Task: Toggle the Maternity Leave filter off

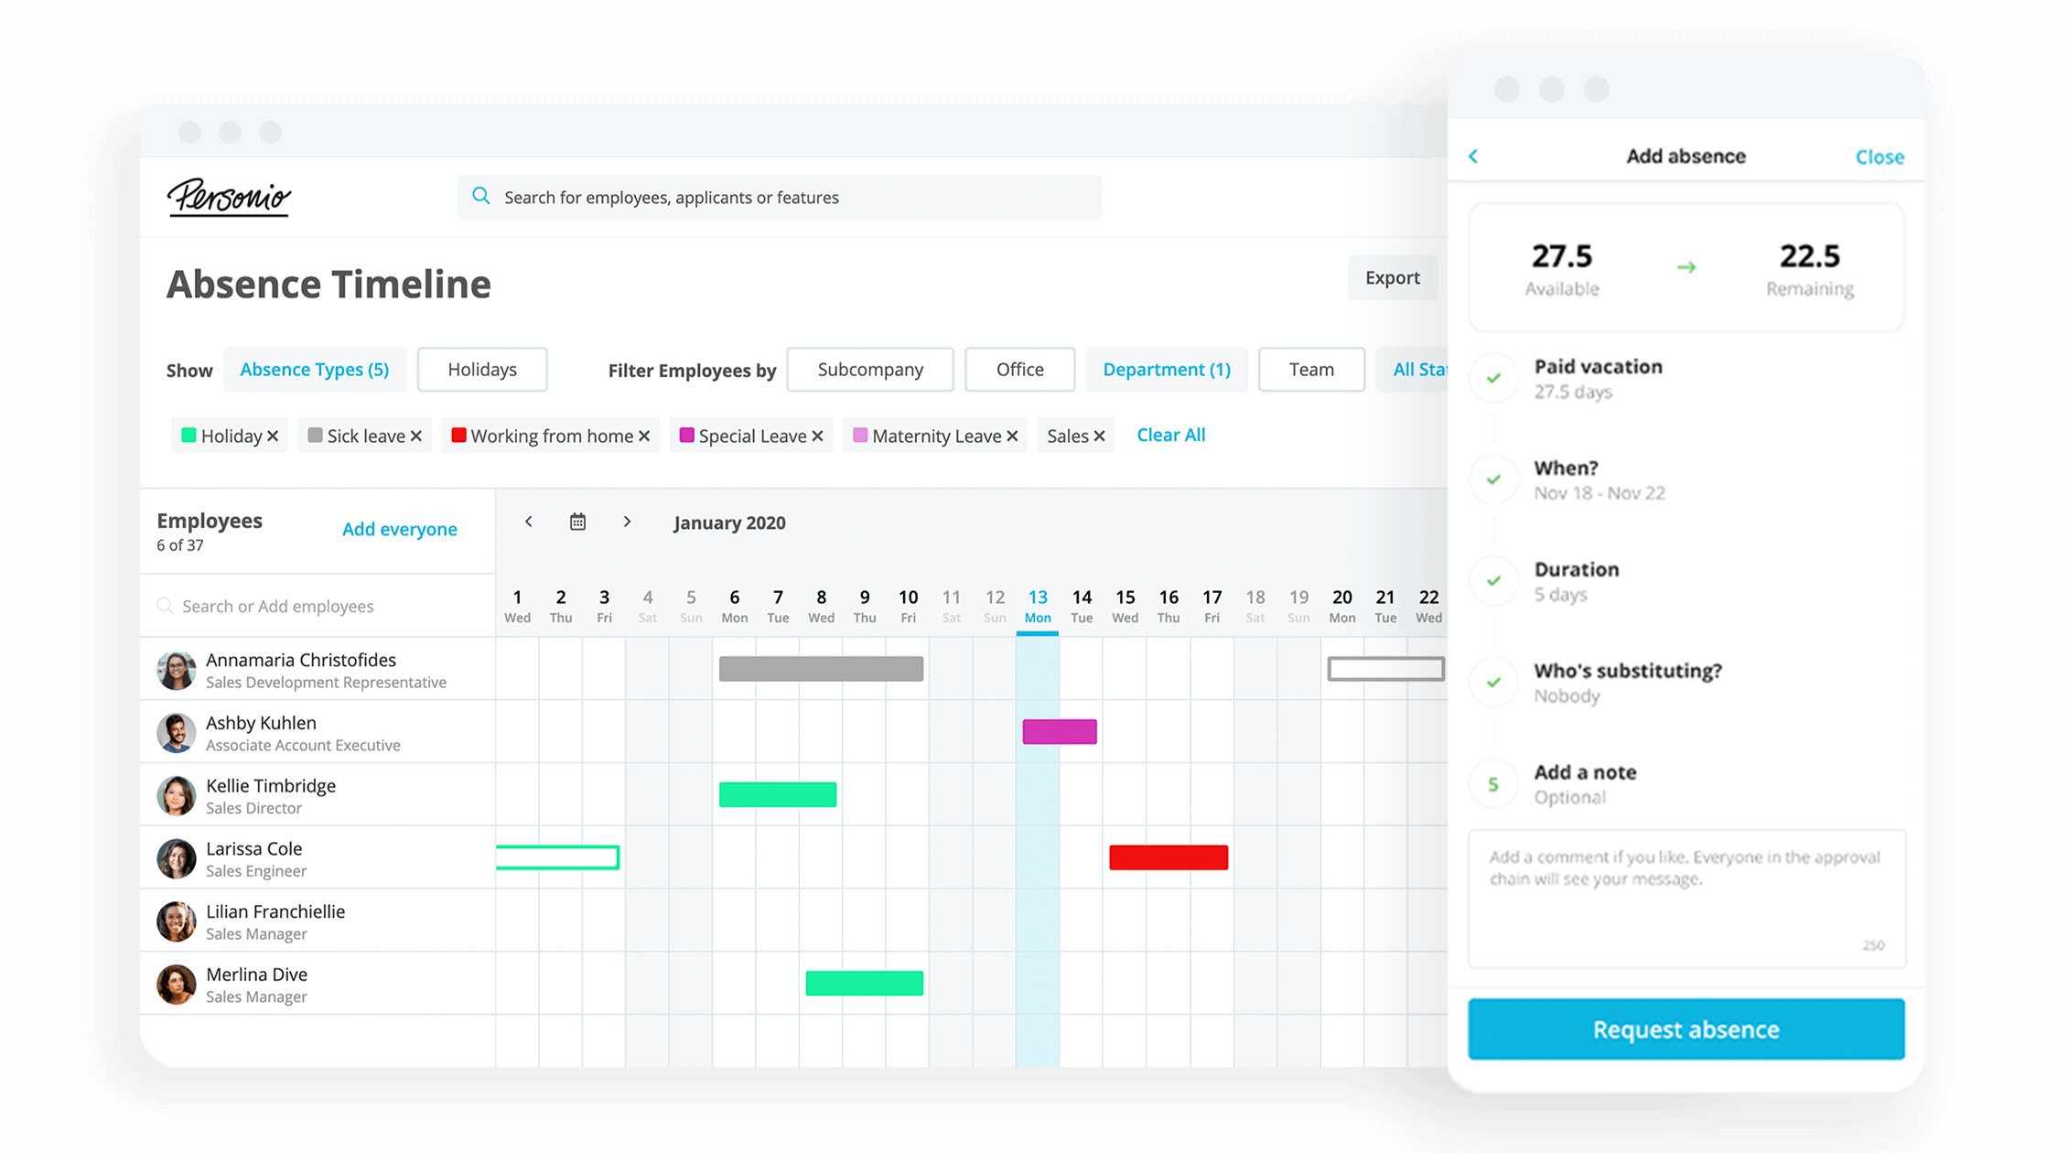Action: [x=1014, y=435]
